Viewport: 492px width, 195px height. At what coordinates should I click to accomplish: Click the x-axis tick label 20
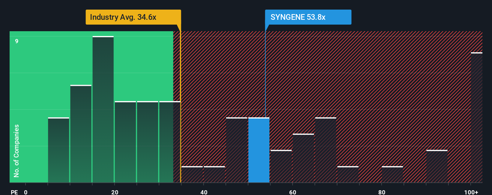pos(115,192)
